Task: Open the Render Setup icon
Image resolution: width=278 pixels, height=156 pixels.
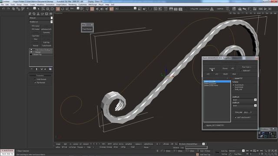Action: 171,9
